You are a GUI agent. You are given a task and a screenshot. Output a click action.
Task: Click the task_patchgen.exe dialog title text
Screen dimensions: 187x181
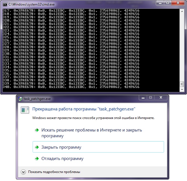(37, 99)
